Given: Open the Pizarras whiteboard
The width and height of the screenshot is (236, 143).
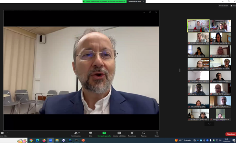Looking at the screenshot, I should pos(144,133).
